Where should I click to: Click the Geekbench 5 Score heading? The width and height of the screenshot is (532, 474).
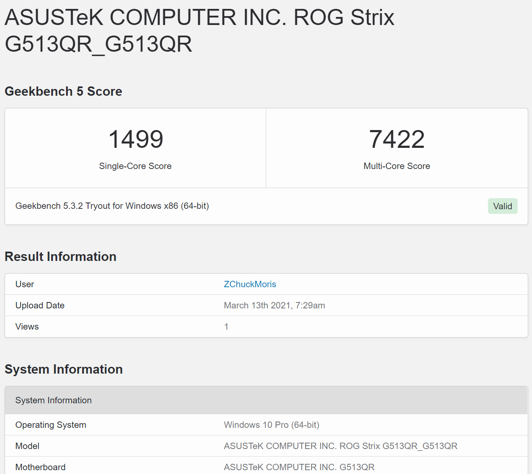point(63,91)
